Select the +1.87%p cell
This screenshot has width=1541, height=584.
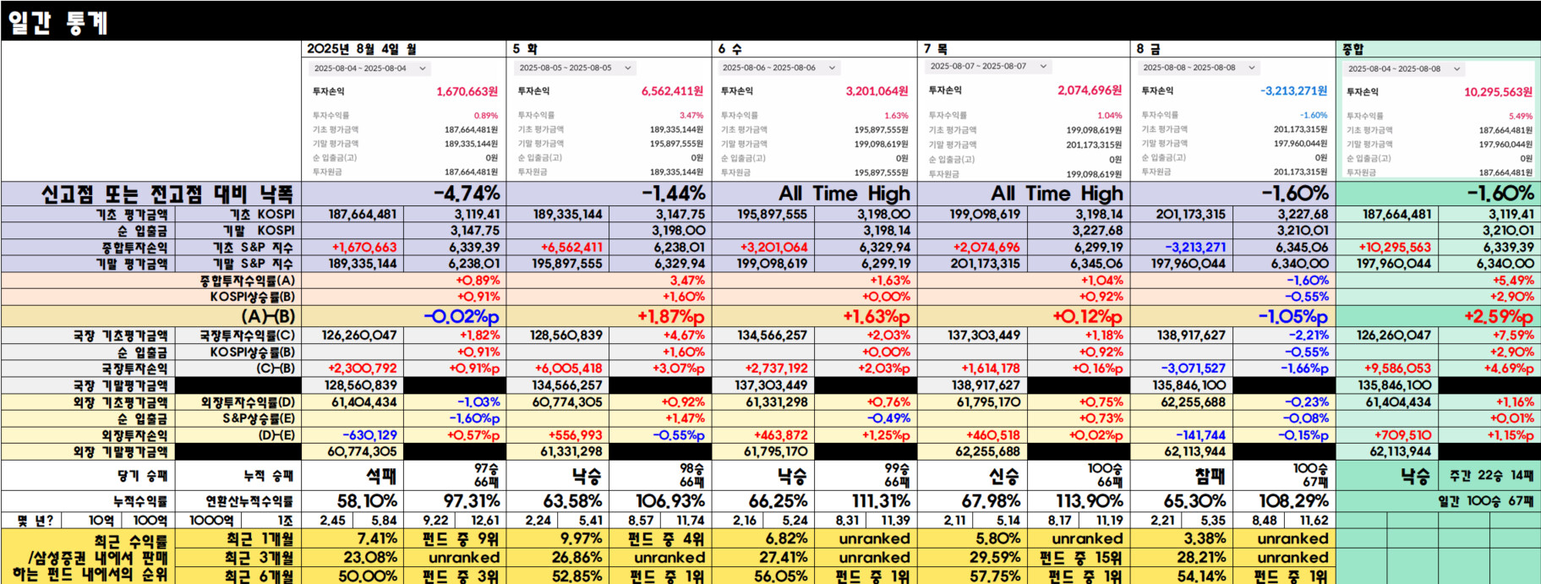pyautogui.click(x=670, y=316)
